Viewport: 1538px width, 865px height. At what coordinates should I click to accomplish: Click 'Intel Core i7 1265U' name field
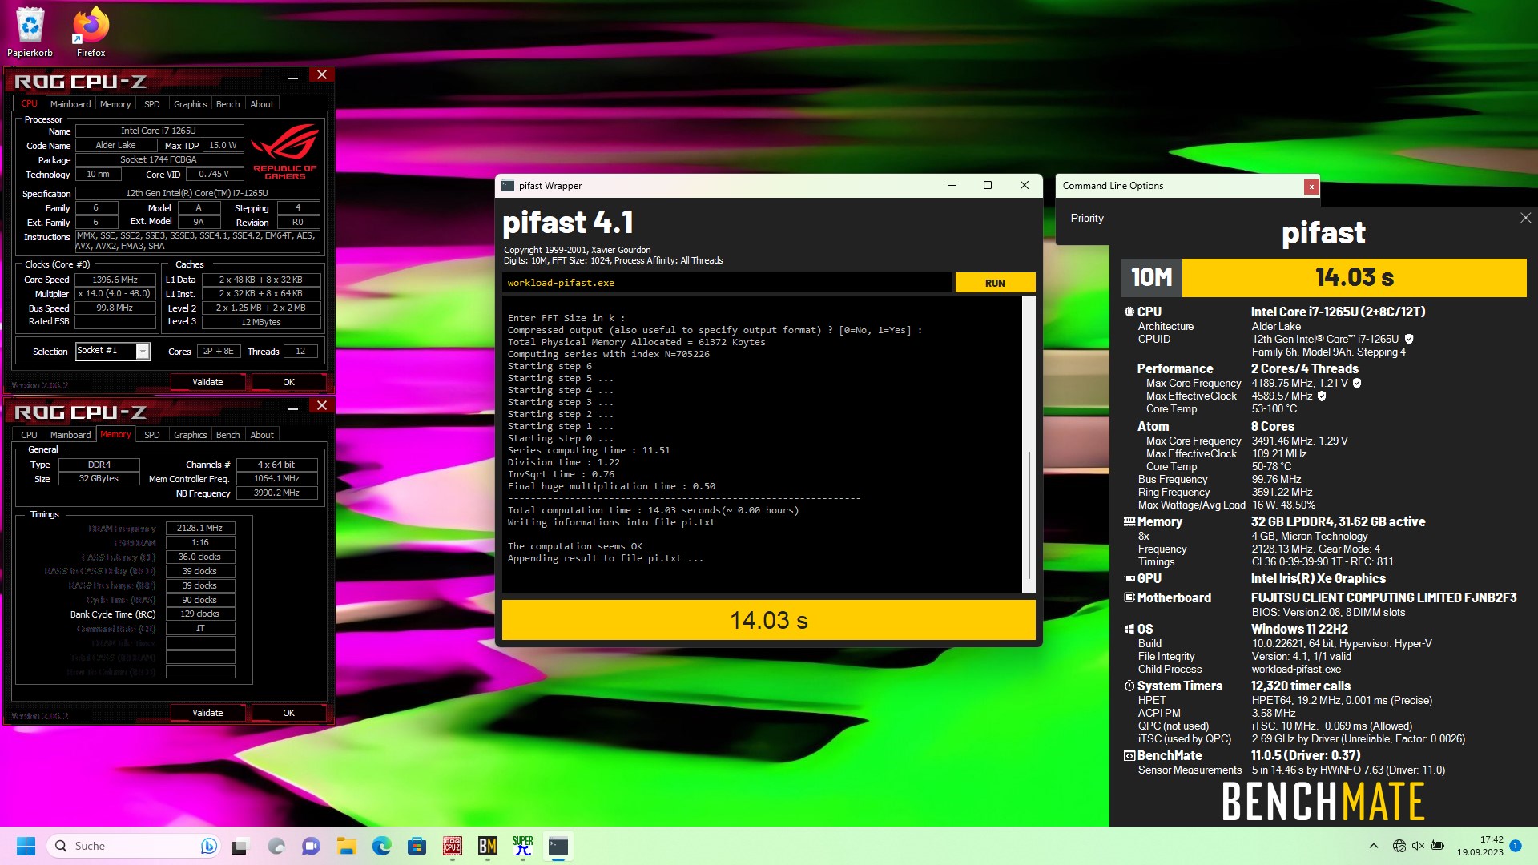click(x=158, y=131)
